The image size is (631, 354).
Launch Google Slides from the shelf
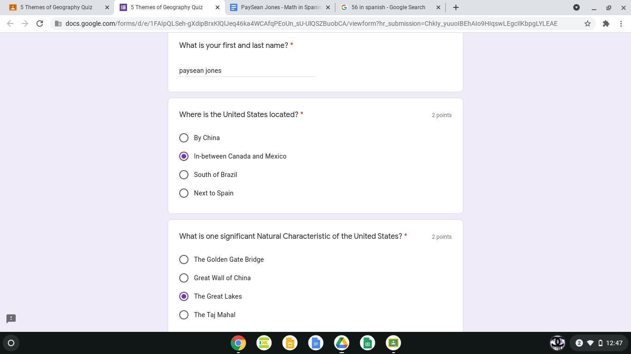click(x=290, y=343)
